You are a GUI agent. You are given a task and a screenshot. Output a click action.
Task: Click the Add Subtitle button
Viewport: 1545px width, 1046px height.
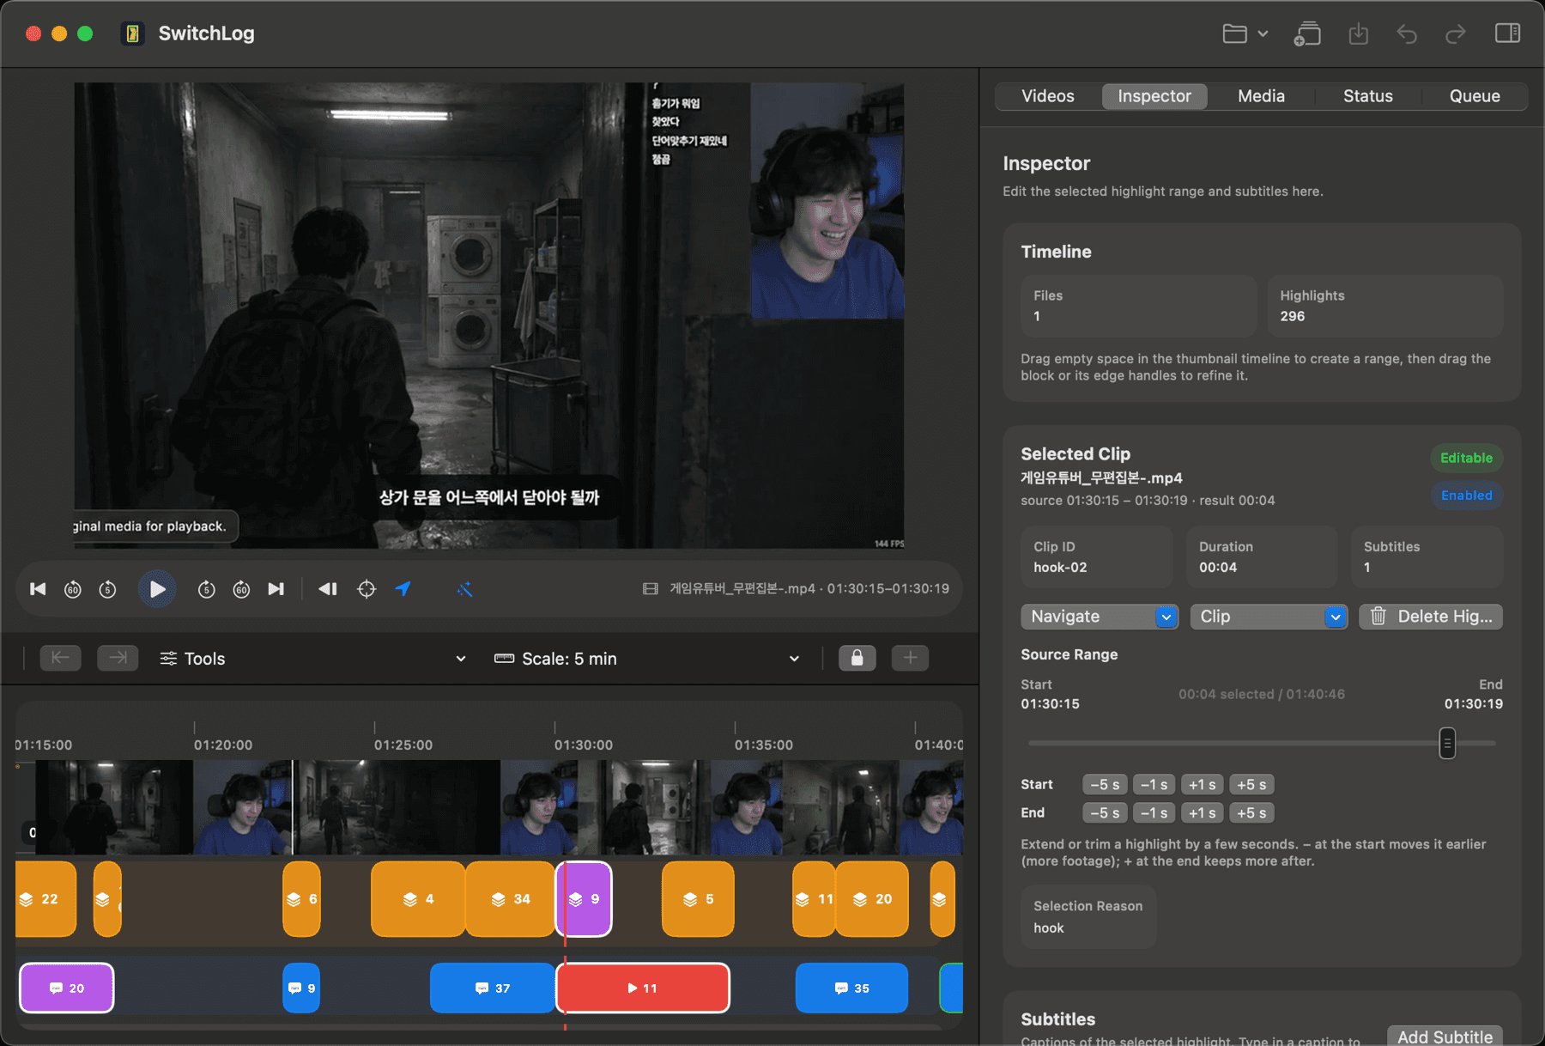[x=1445, y=1036]
